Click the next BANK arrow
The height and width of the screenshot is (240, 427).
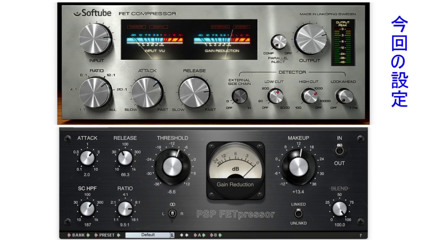(88, 235)
